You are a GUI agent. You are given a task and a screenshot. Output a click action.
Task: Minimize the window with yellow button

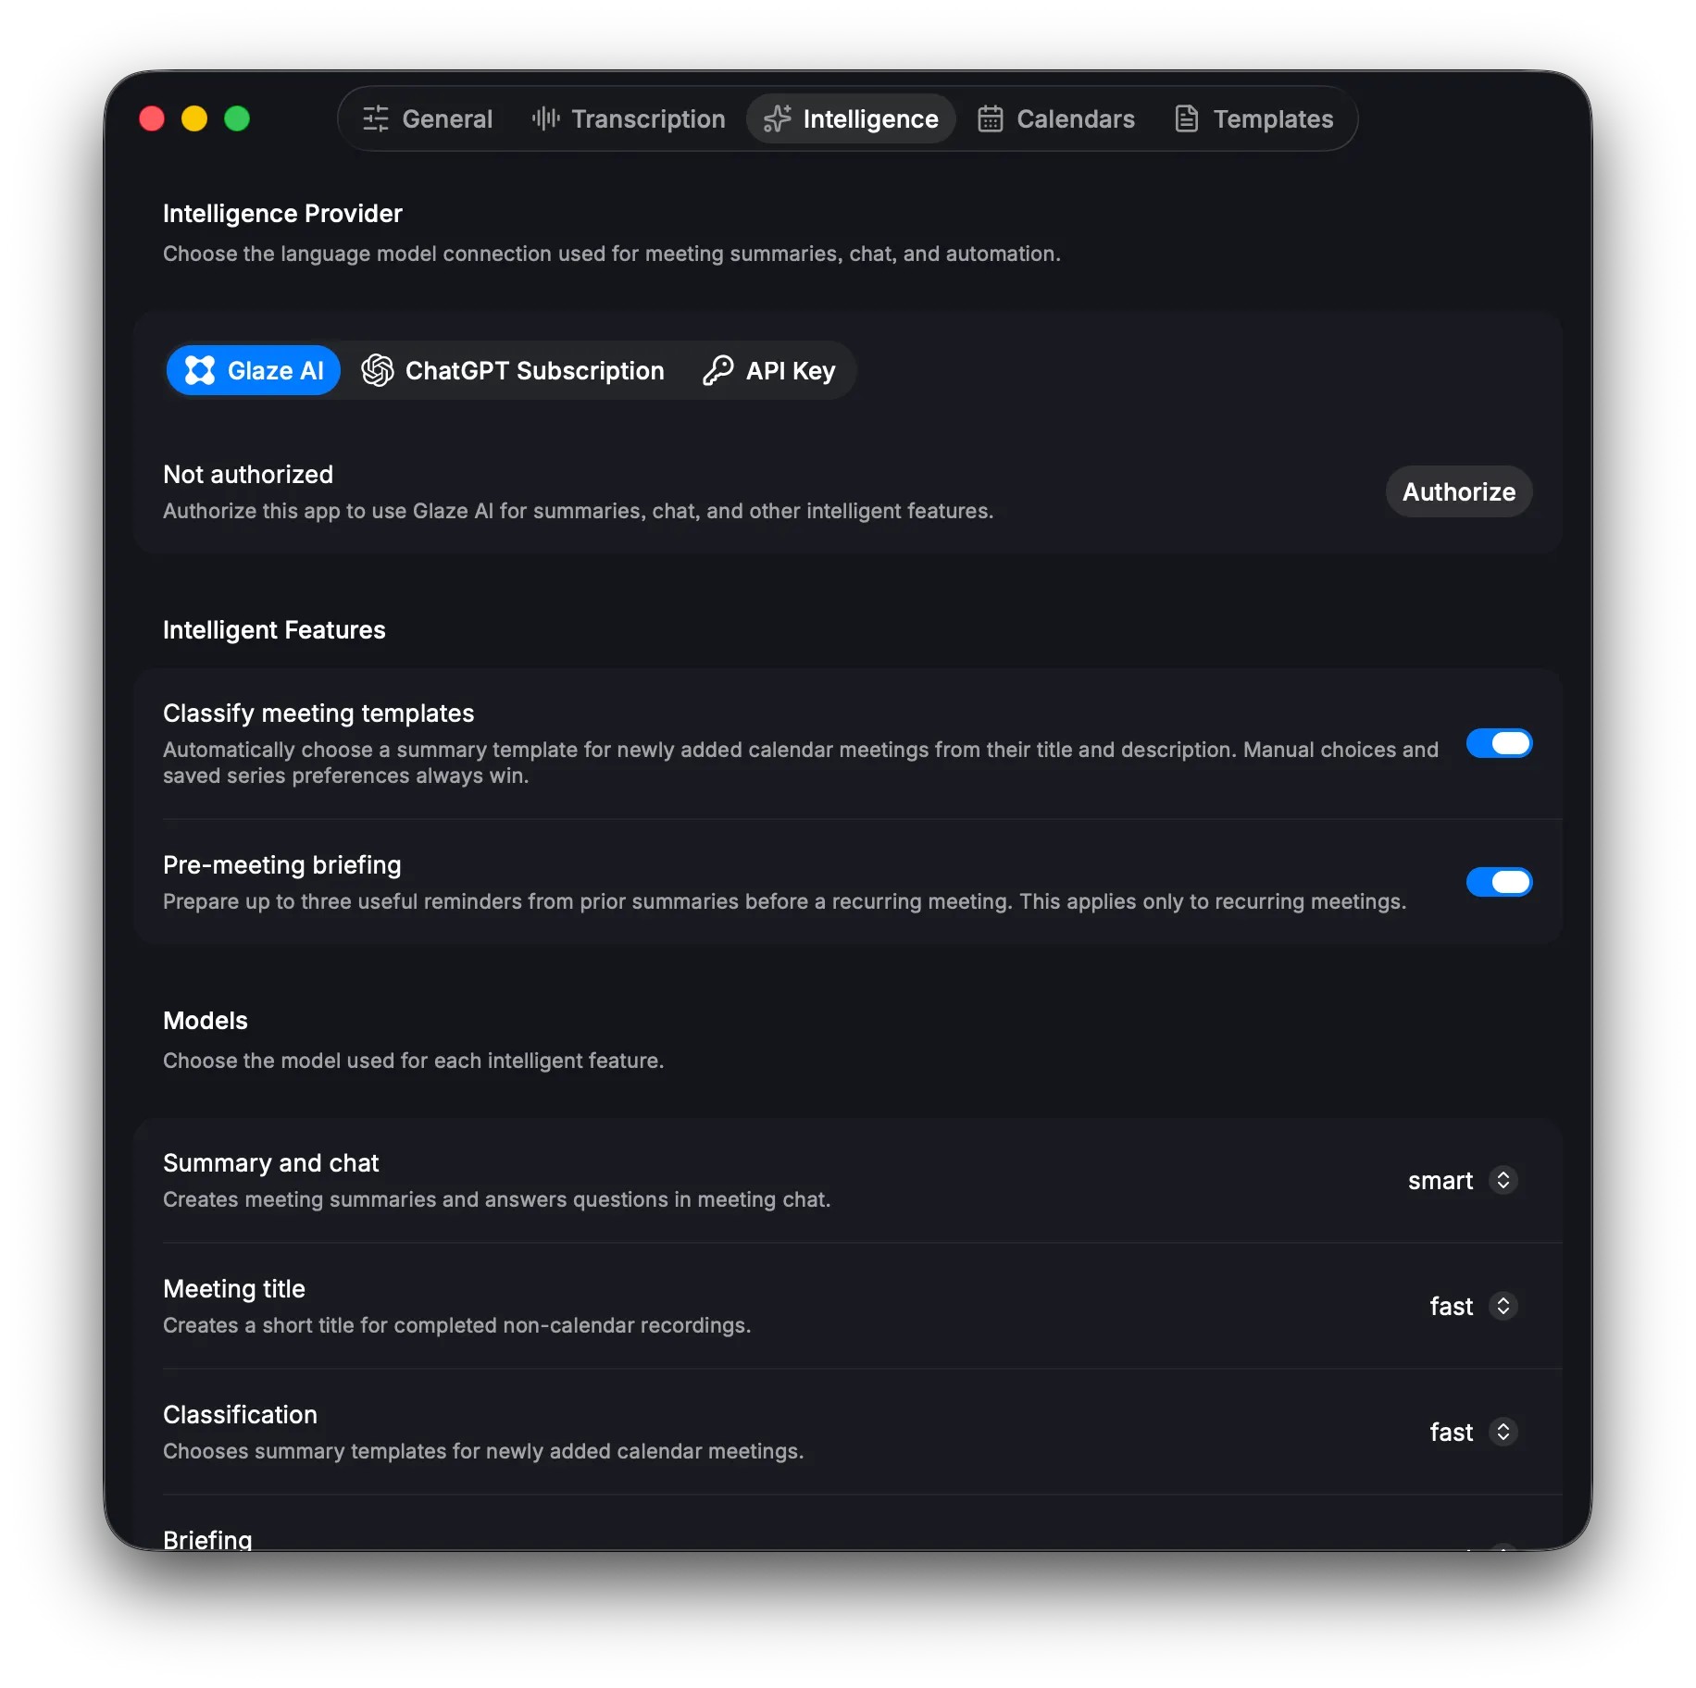tap(194, 118)
